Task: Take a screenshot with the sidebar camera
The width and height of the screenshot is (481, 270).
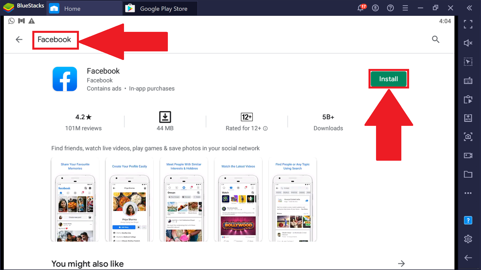Action: [x=468, y=137]
